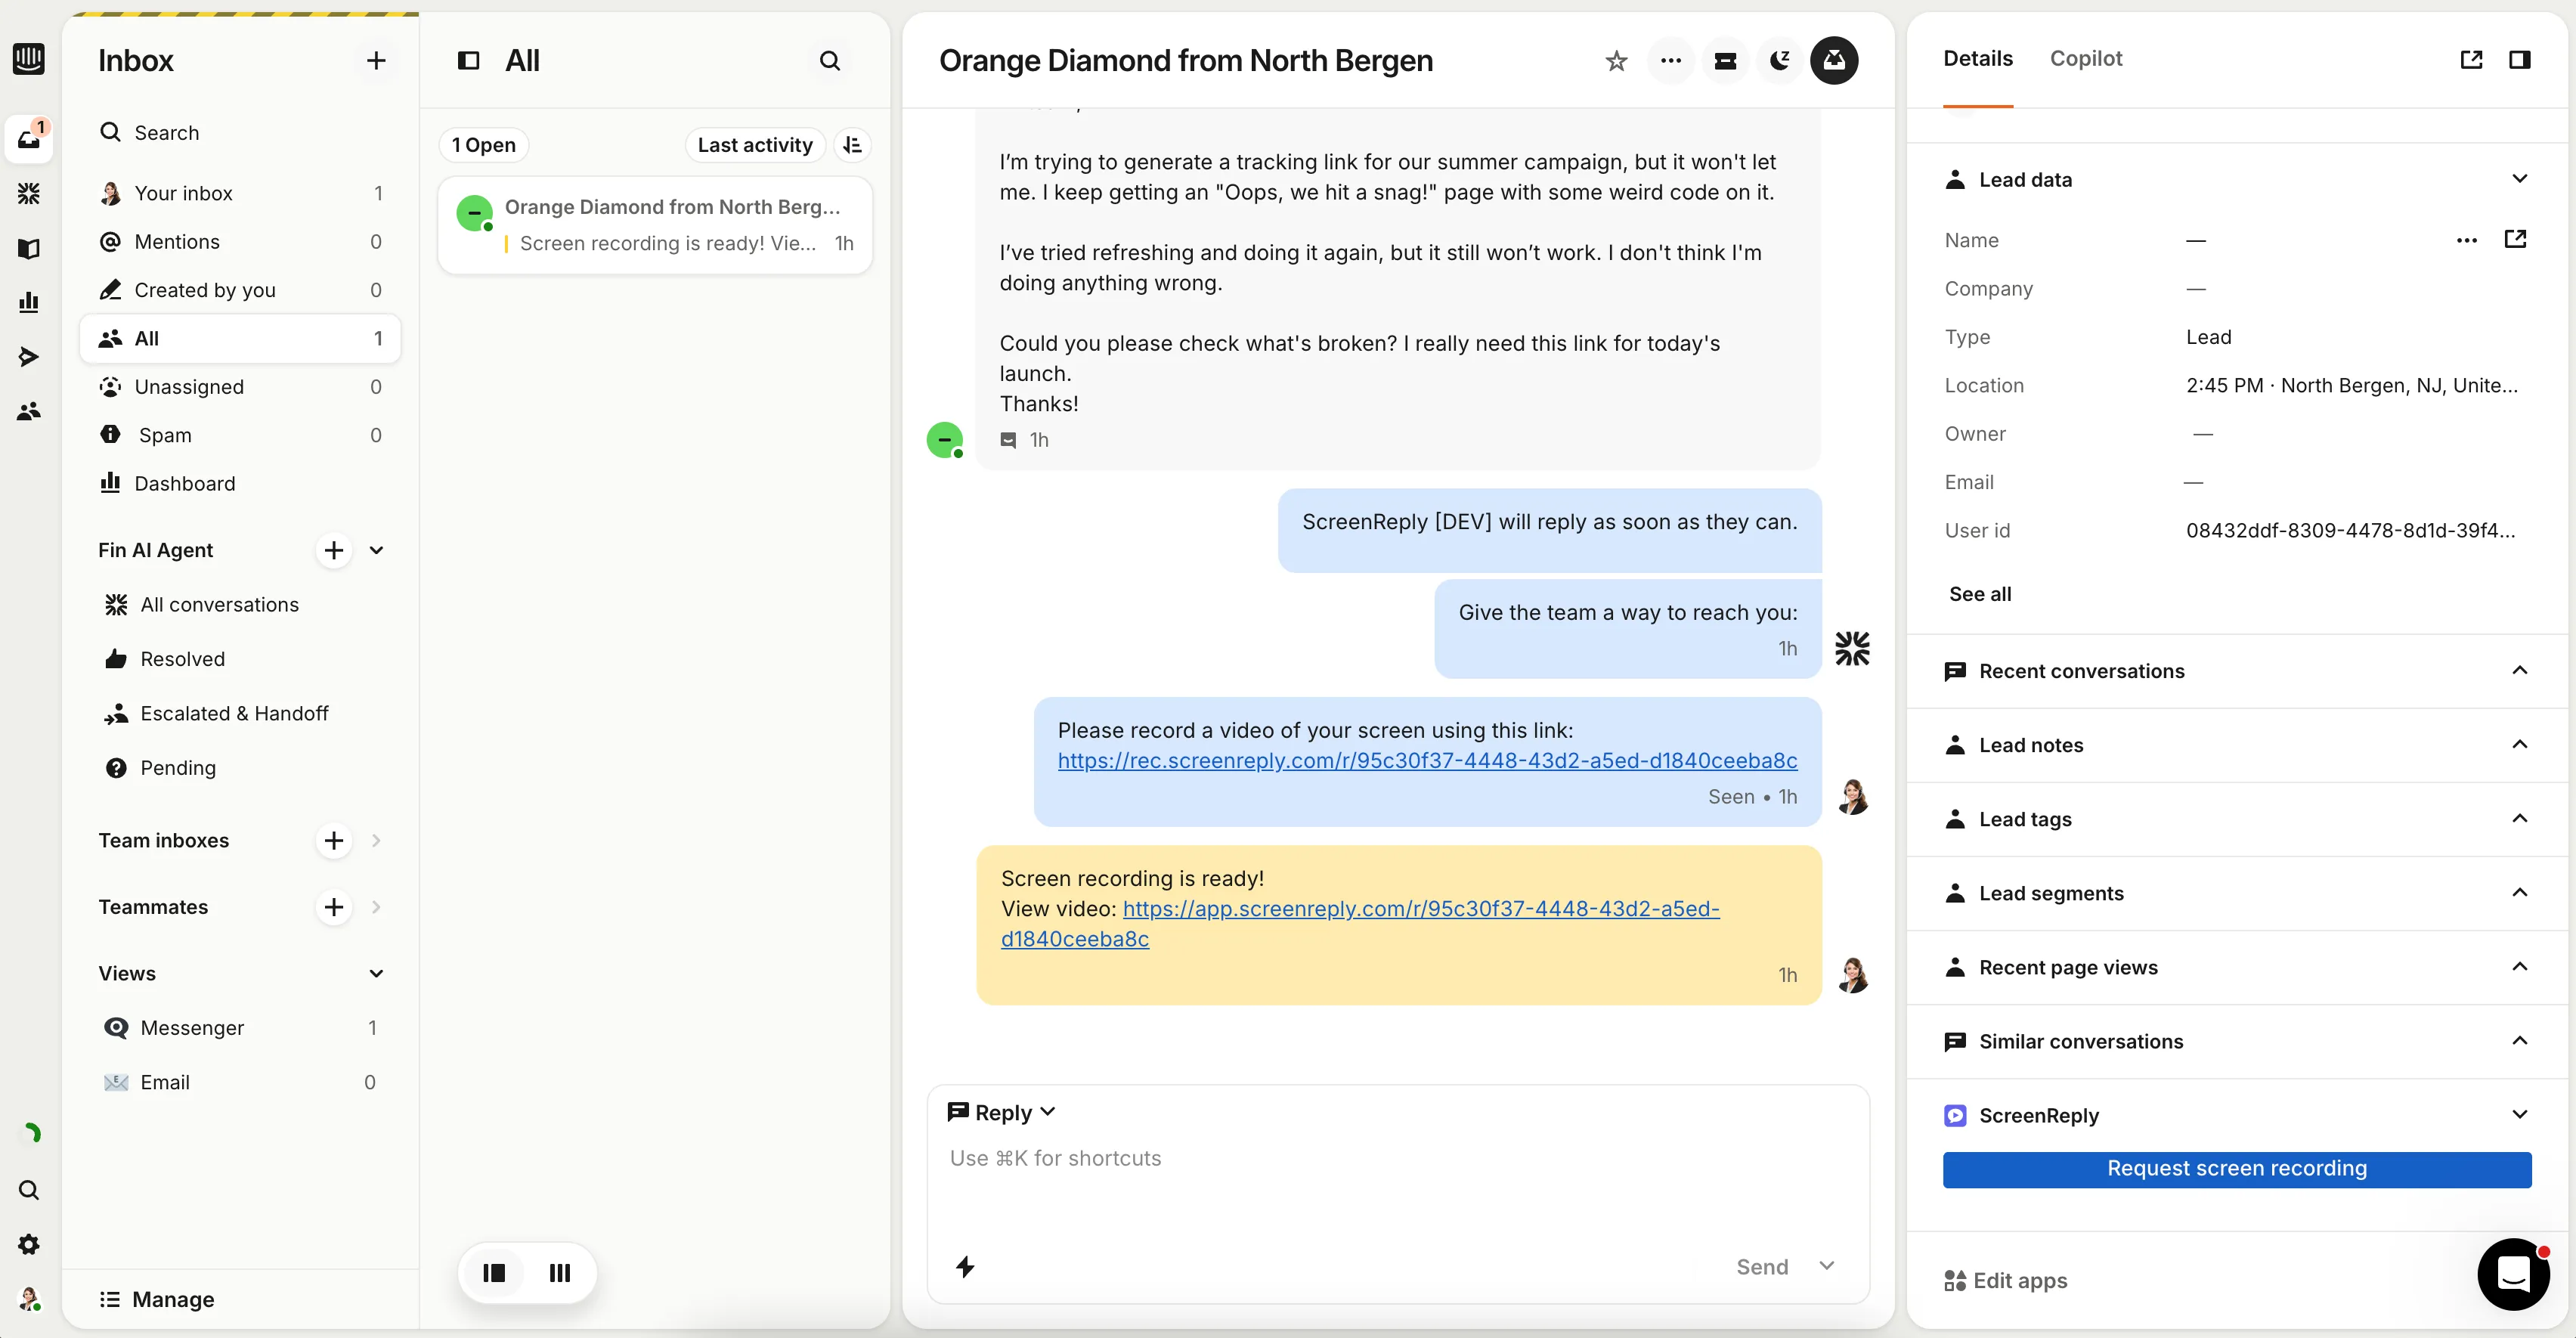Click the Request screen recording button
This screenshot has height=1338, width=2576.
pyautogui.click(x=2236, y=1169)
